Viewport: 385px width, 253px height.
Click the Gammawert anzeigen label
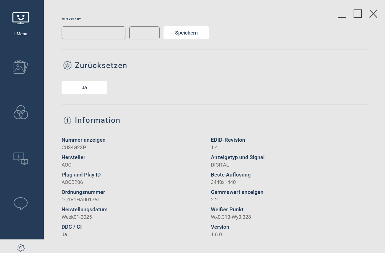tap(237, 192)
